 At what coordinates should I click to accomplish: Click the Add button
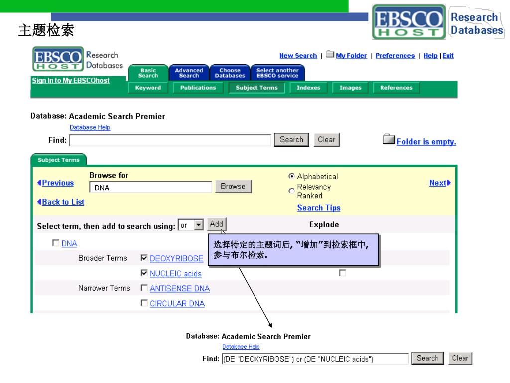point(216,224)
